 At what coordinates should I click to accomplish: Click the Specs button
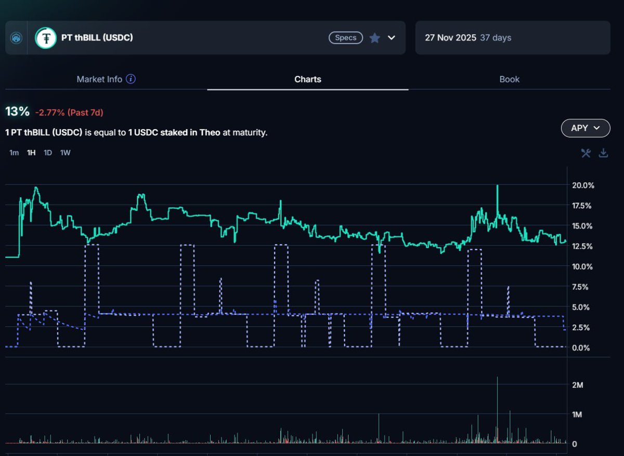(x=345, y=38)
